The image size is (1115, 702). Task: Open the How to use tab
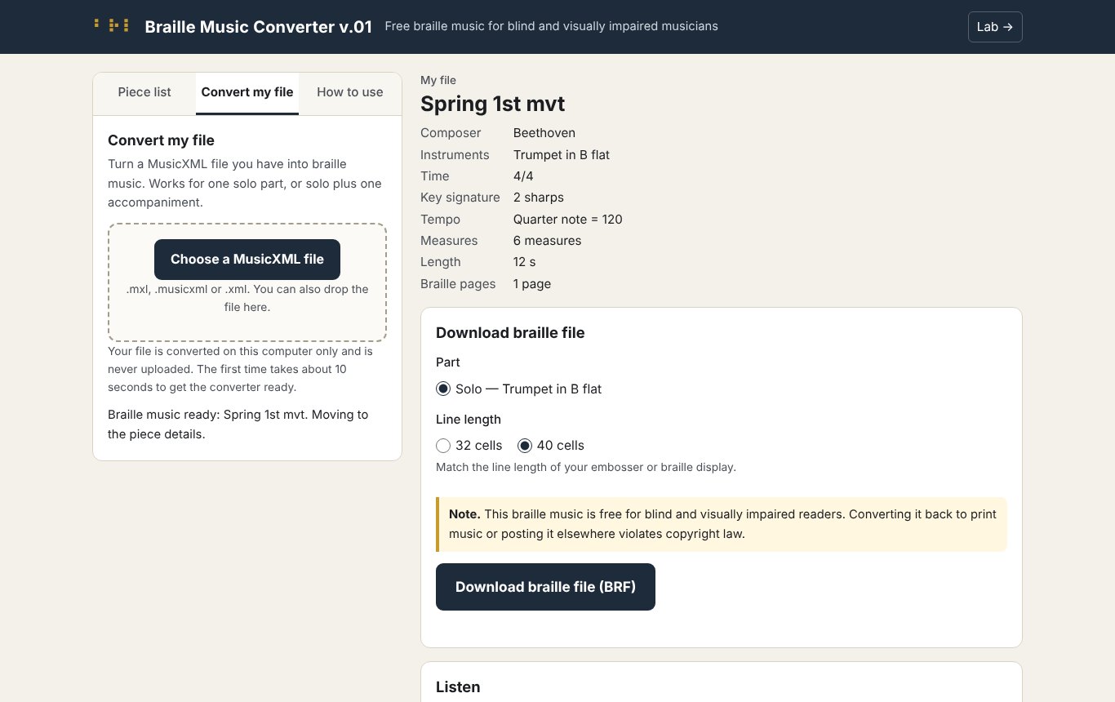350,92
